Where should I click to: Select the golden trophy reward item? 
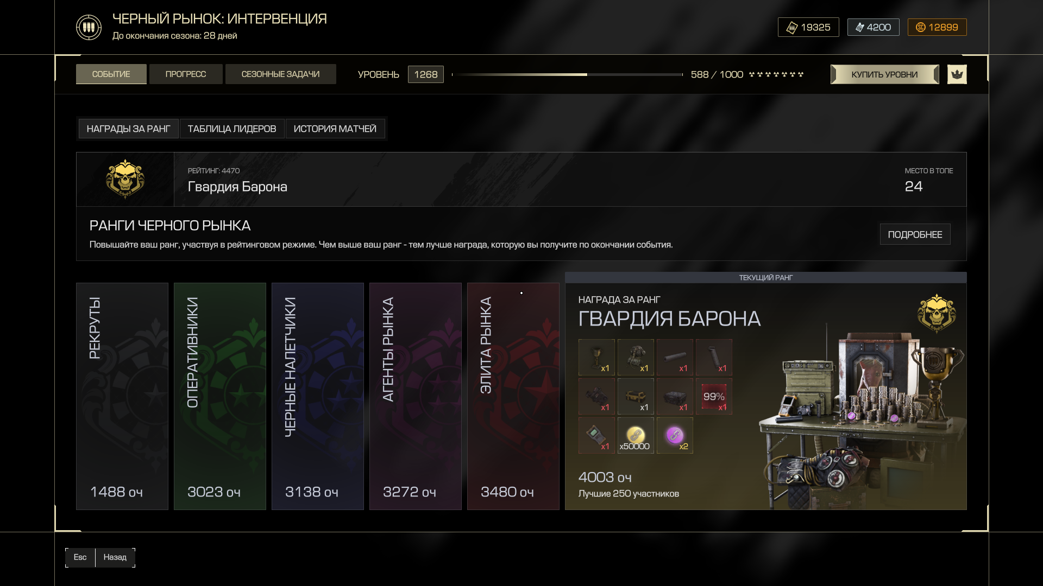[x=596, y=358]
